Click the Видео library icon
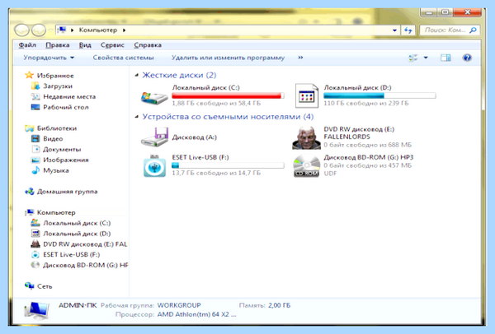Viewport: 495px width, 334px height. (35, 138)
